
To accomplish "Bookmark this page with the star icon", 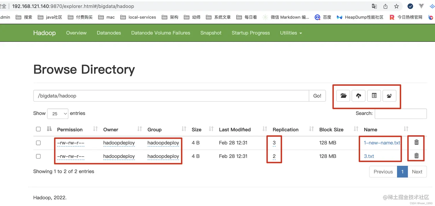I will (396, 6).
